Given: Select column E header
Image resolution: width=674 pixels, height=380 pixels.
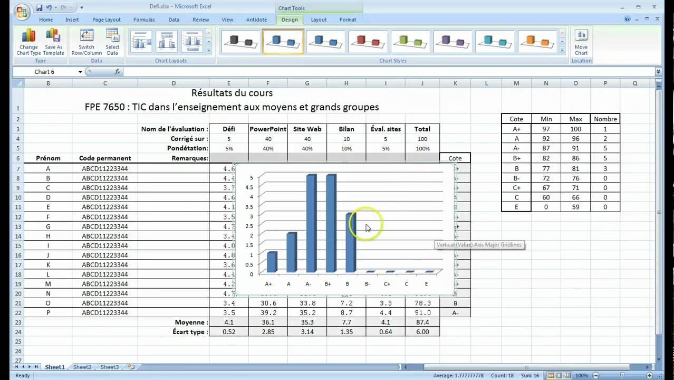Looking at the screenshot, I should coord(228,83).
